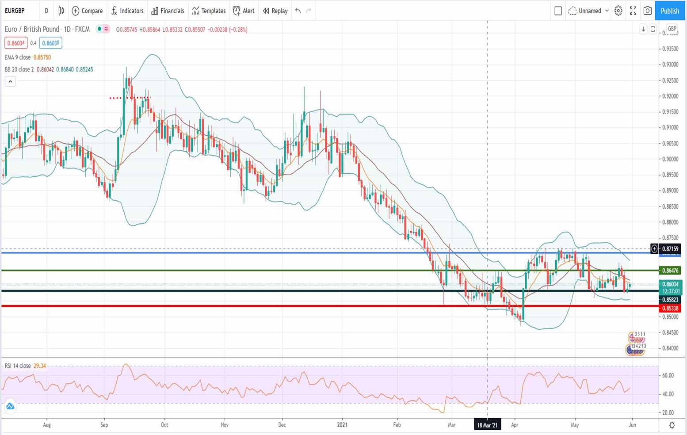Click the scroll-to-latest-bar arrow above price scale

click(x=644, y=29)
